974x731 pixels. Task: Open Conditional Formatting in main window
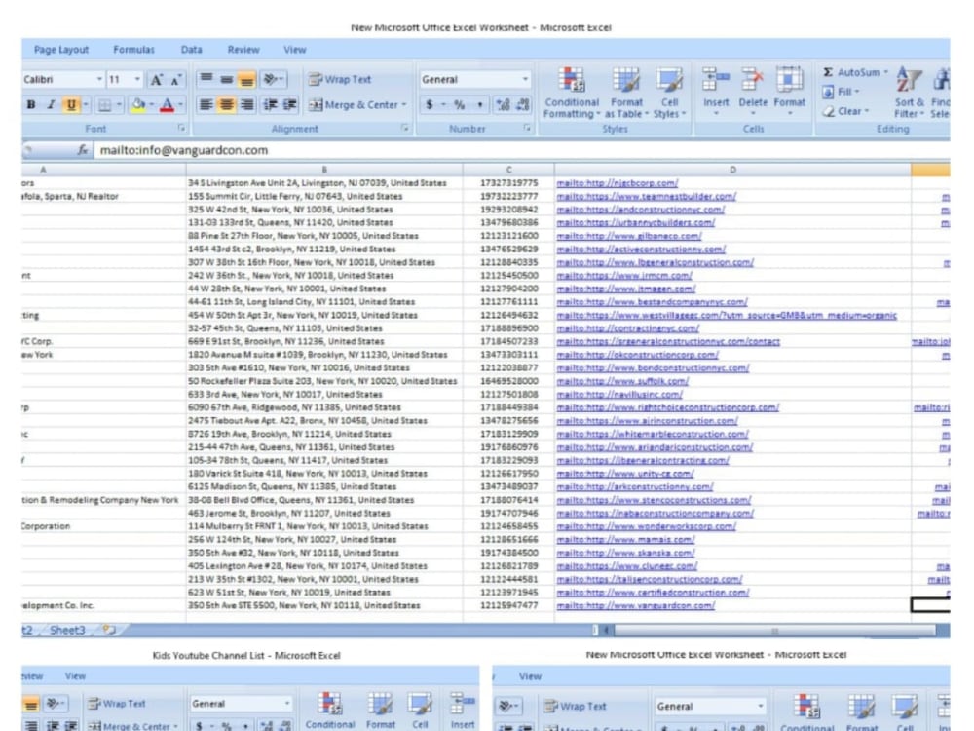coord(572,94)
